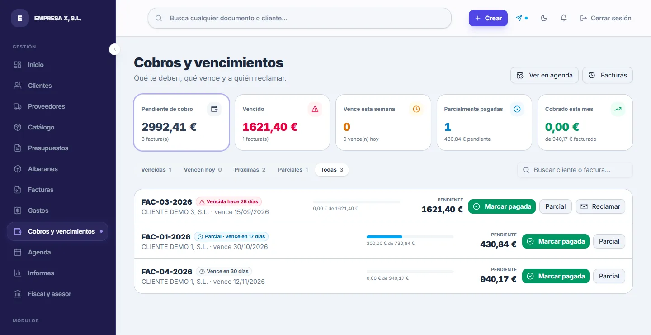Image resolution: width=651 pixels, height=335 pixels.
Task: Switch to the Próximas tab
Action: (x=250, y=170)
